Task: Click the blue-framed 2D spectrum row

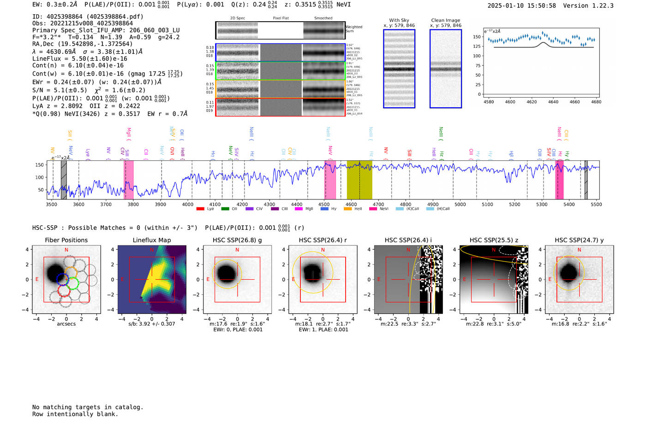Action: click(x=281, y=53)
